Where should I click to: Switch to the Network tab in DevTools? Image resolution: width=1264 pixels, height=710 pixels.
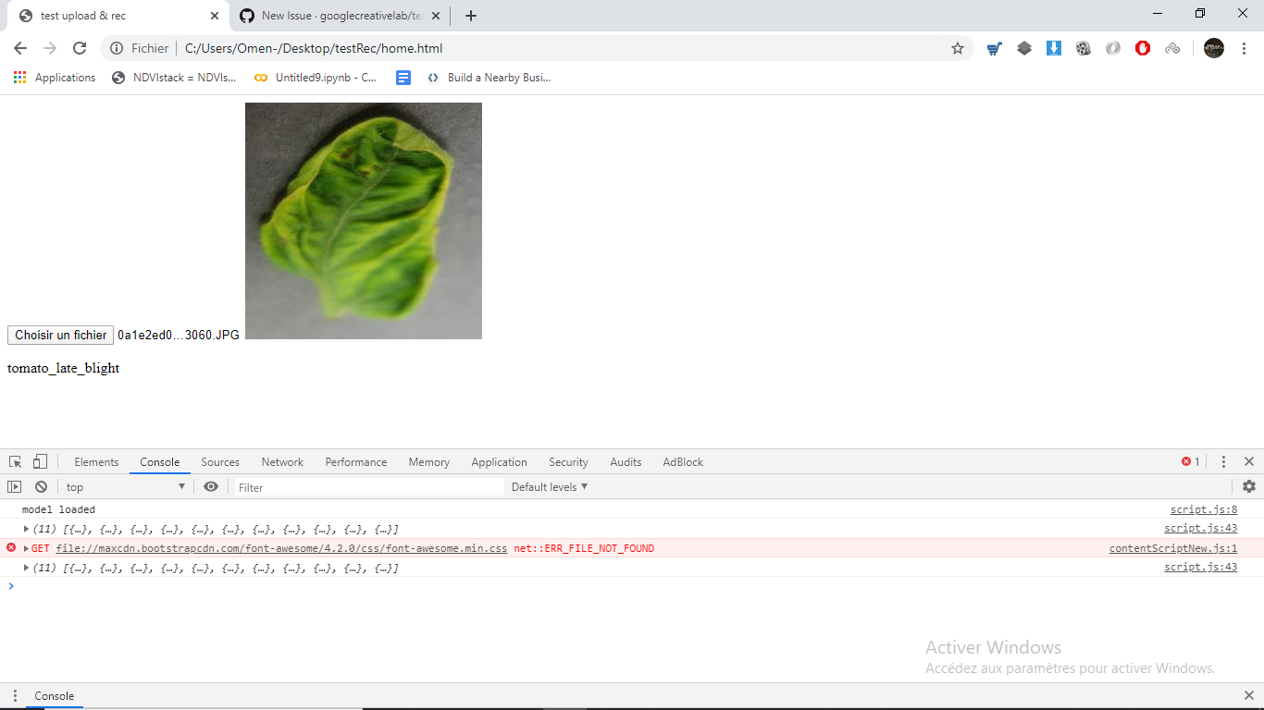click(x=281, y=461)
